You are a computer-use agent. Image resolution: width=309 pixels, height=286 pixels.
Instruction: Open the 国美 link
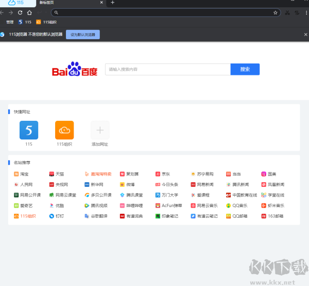point(269,174)
